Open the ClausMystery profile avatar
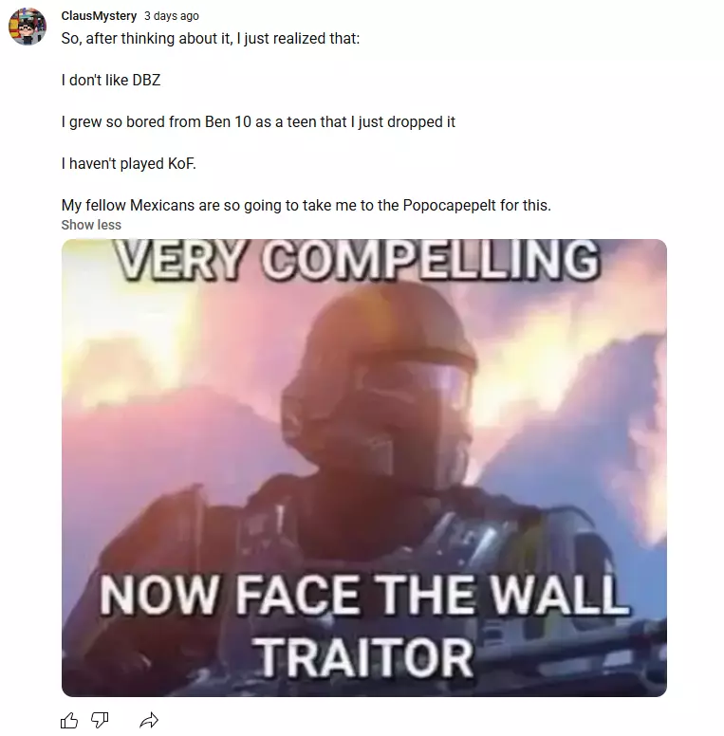Image resolution: width=724 pixels, height=736 pixels. pos(28,27)
